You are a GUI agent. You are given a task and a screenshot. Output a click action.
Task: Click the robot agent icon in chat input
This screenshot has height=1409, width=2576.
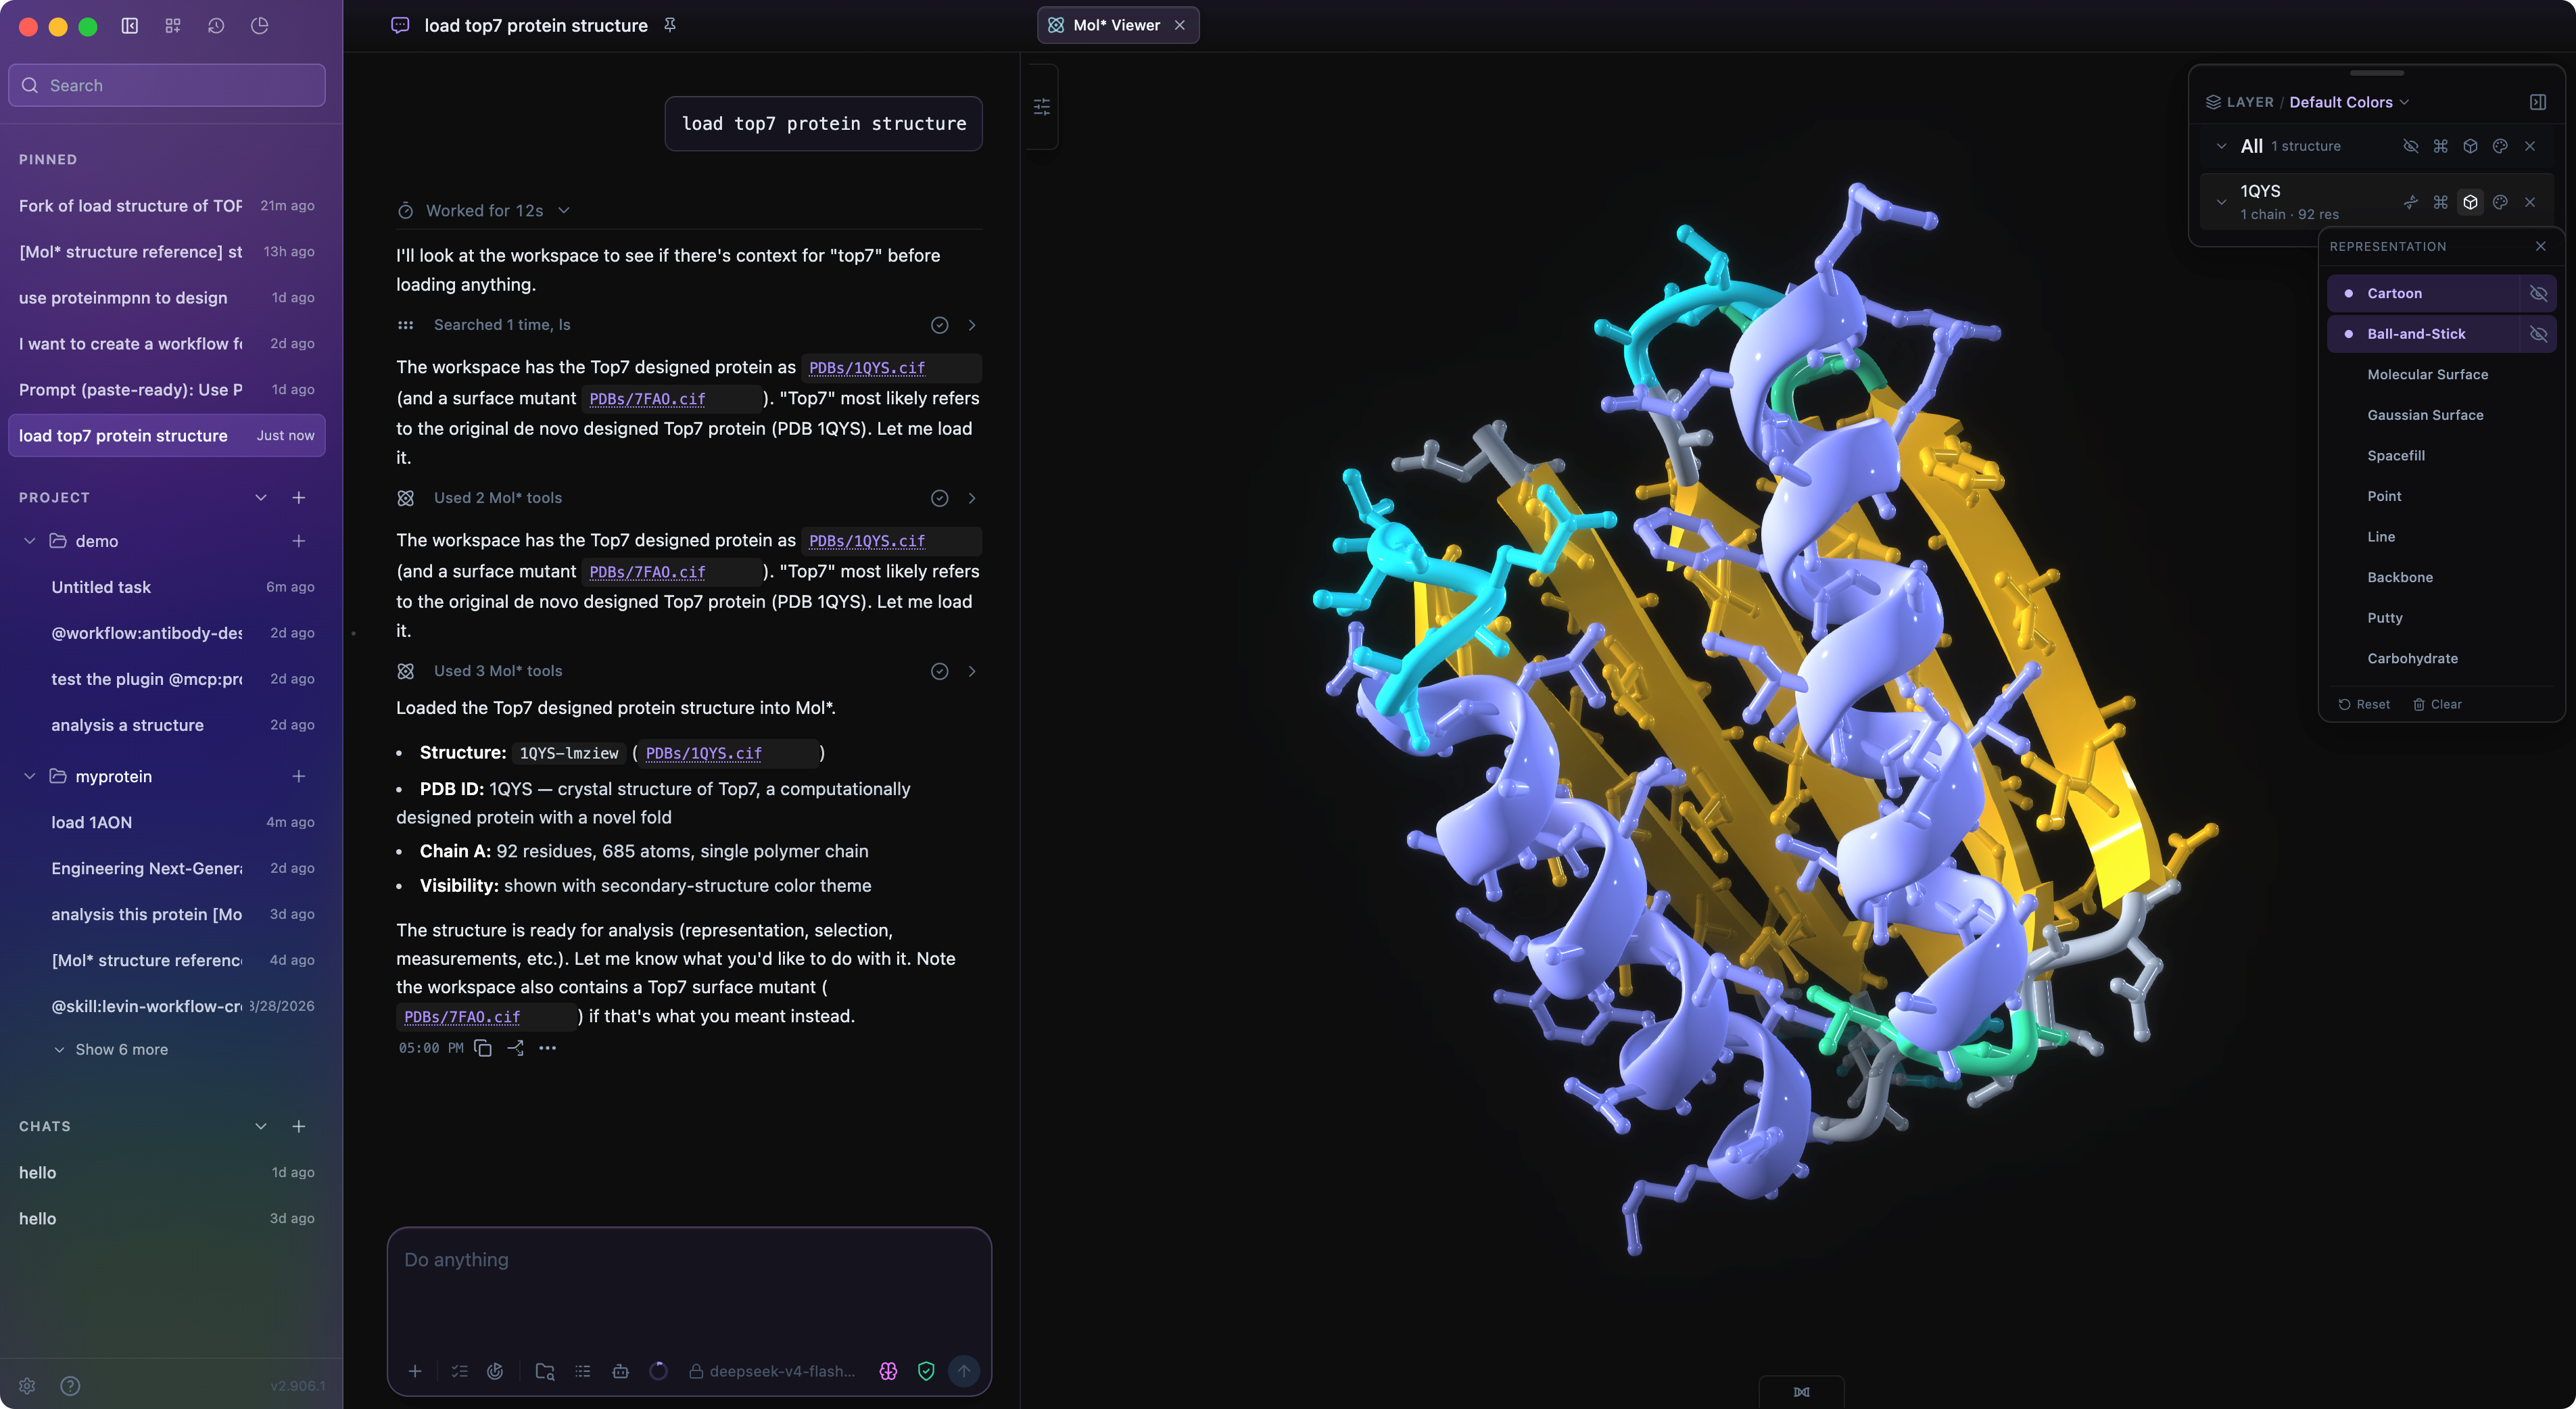coord(620,1371)
